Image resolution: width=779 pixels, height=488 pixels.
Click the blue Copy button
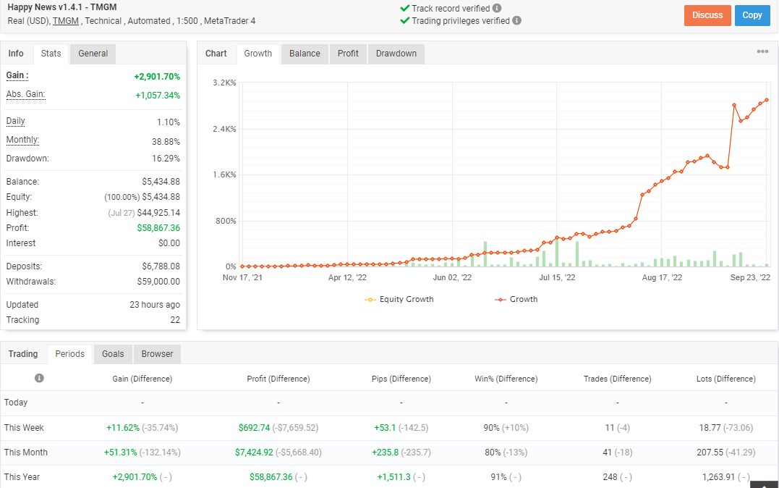coord(752,15)
